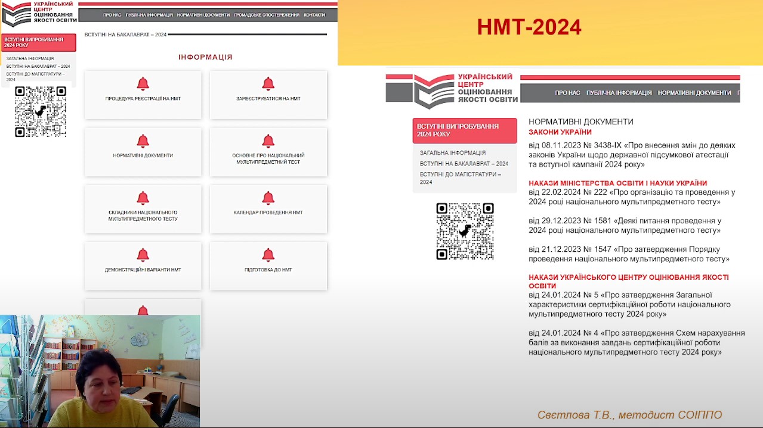The height and width of the screenshot is (428, 763).
Task: Click the red ЗАКОНИ УКРАЇНИ heading
Action: coord(560,132)
